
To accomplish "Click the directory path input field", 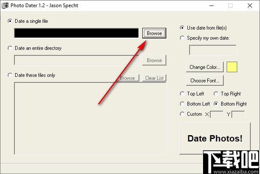I will [x=76, y=60].
